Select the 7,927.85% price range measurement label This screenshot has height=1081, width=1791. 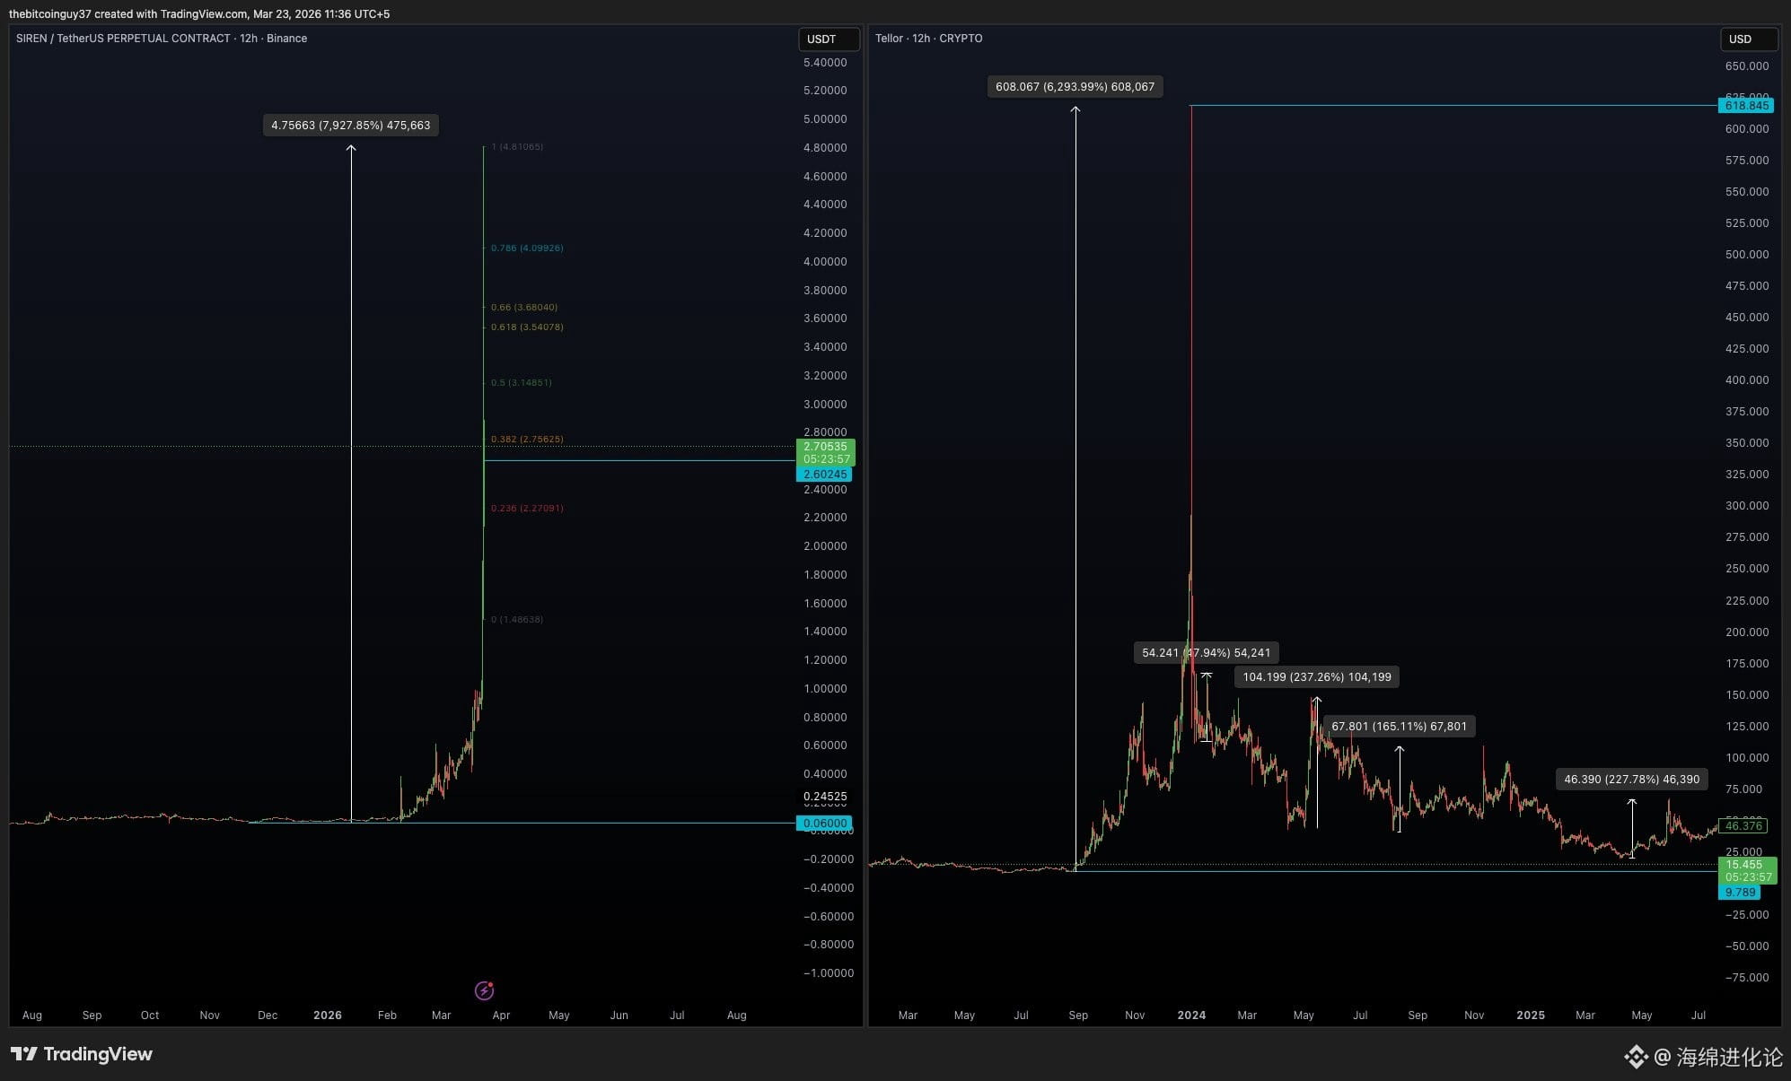click(x=350, y=126)
